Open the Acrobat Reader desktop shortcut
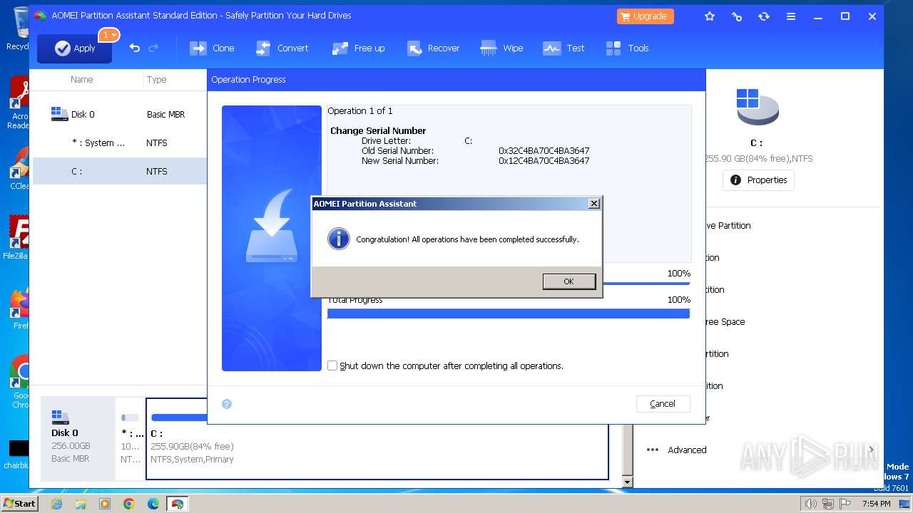The width and height of the screenshot is (913, 513). [19, 103]
